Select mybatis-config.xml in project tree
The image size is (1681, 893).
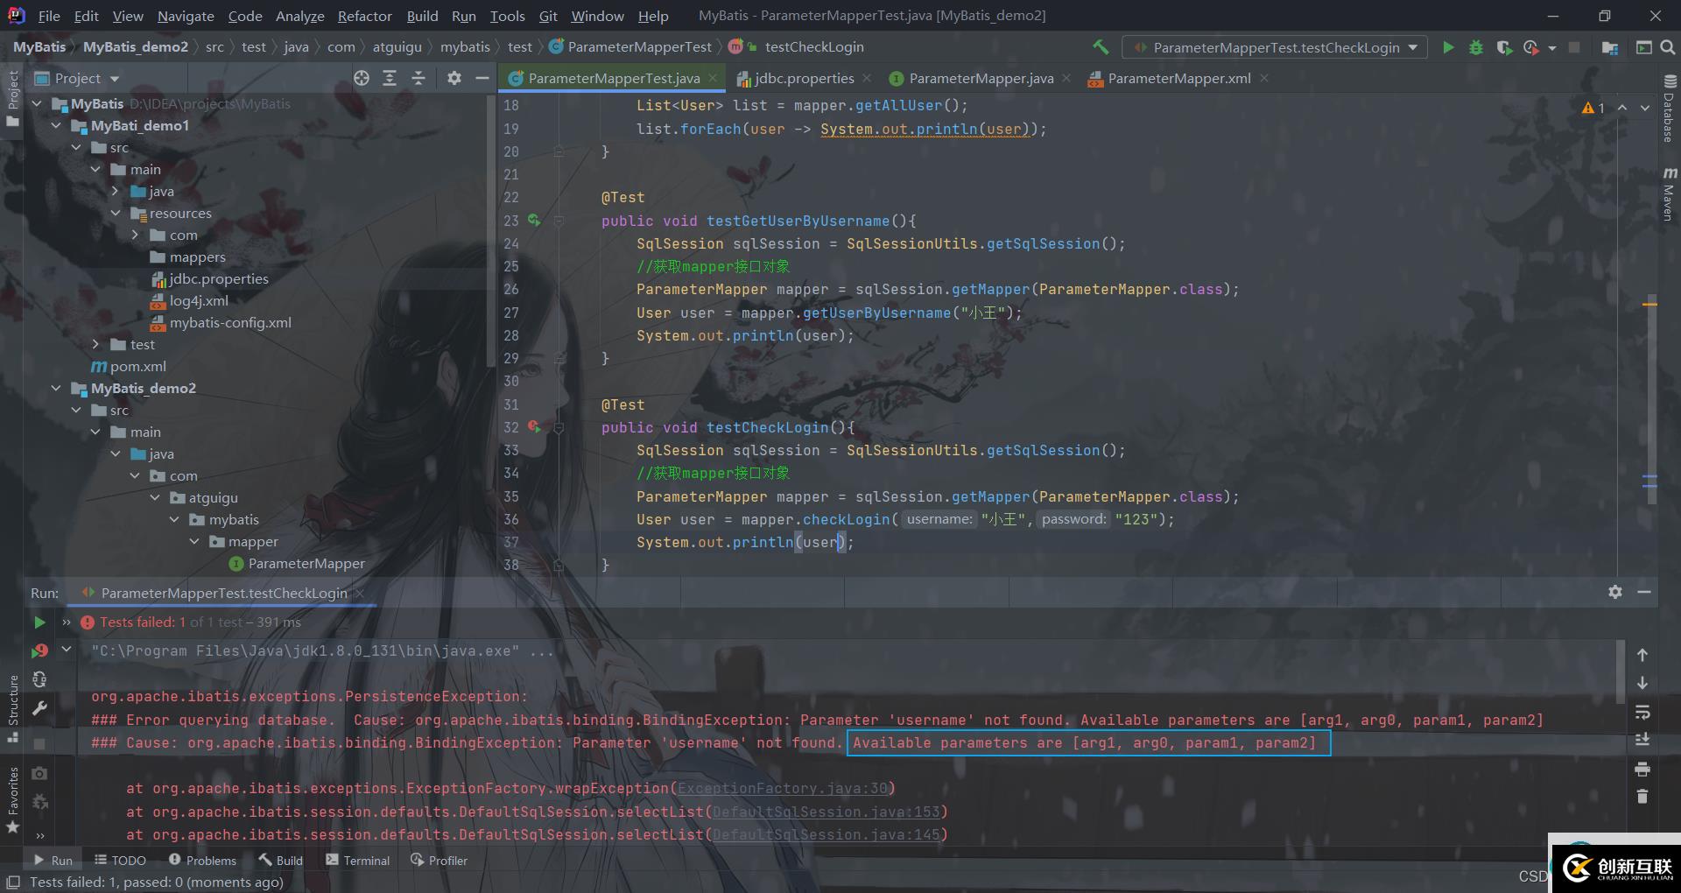point(221,322)
